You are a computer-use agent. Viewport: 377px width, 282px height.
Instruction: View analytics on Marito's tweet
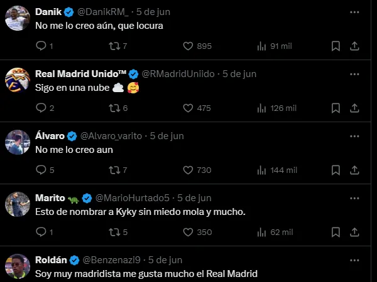click(x=263, y=232)
